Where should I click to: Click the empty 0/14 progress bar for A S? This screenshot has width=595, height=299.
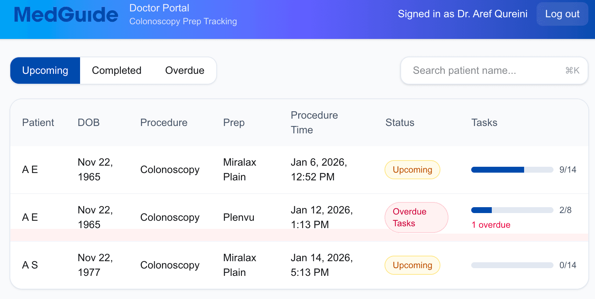point(512,265)
